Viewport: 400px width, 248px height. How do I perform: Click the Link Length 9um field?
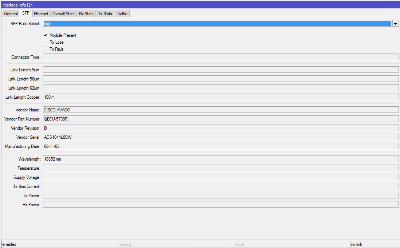point(221,70)
